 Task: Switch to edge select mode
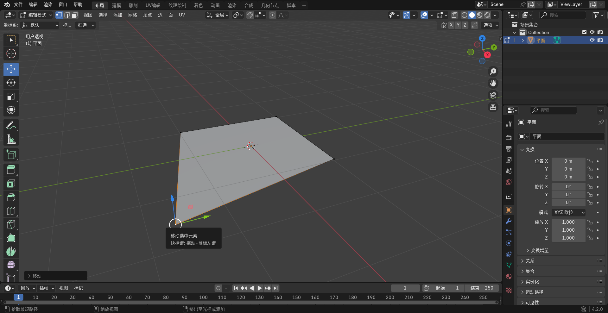tap(67, 15)
